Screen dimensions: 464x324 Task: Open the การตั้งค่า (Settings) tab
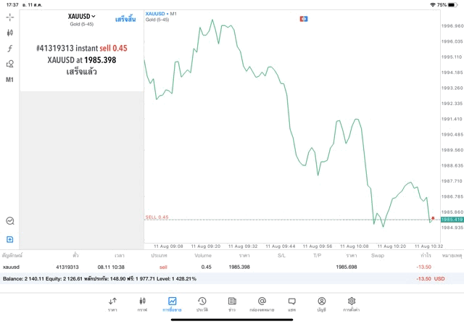coord(352,304)
